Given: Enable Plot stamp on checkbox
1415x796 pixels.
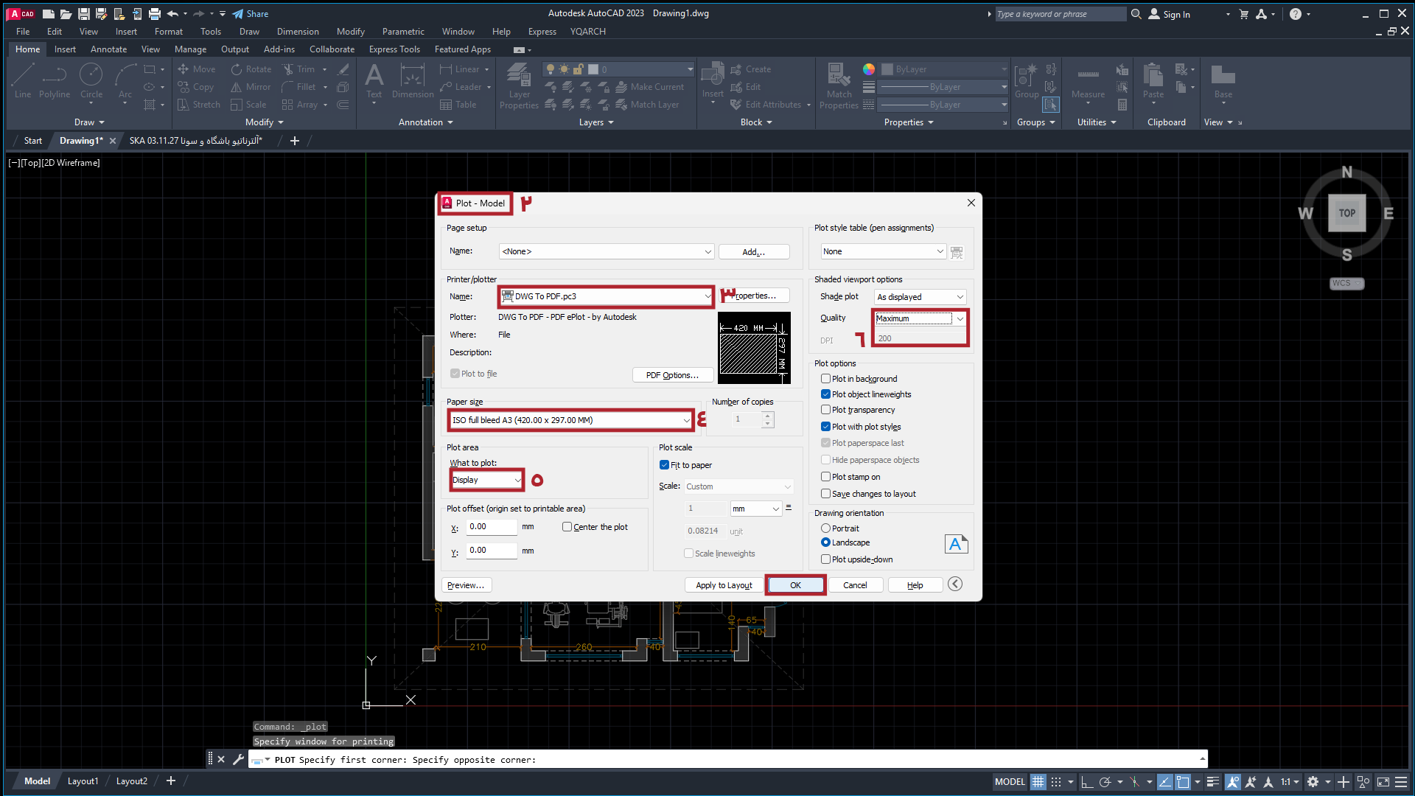Looking at the screenshot, I should pos(826,477).
